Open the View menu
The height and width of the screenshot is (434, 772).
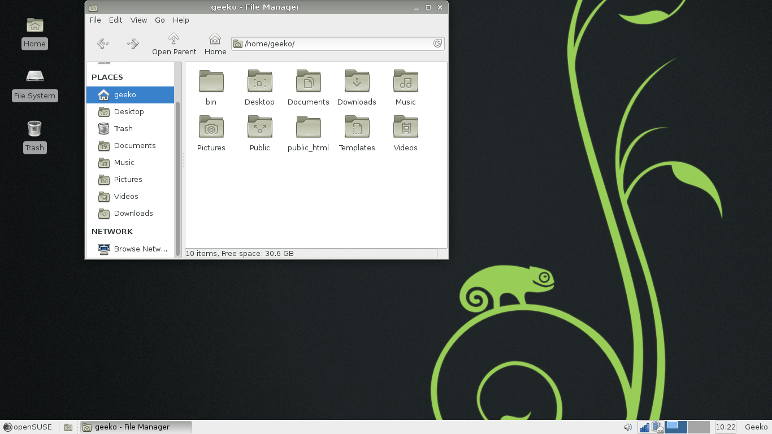[x=138, y=20]
